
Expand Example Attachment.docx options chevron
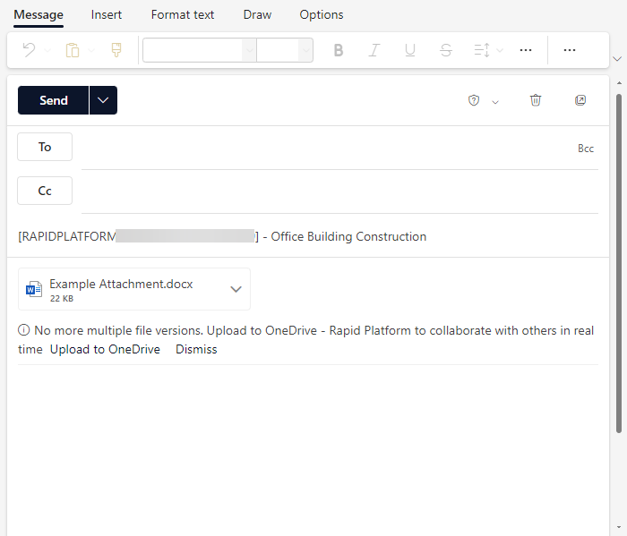pos(236,289)
